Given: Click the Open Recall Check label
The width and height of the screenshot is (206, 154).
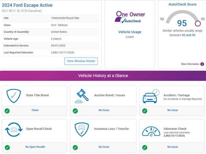Looking at the screenshot, I should tap(39, 129).
